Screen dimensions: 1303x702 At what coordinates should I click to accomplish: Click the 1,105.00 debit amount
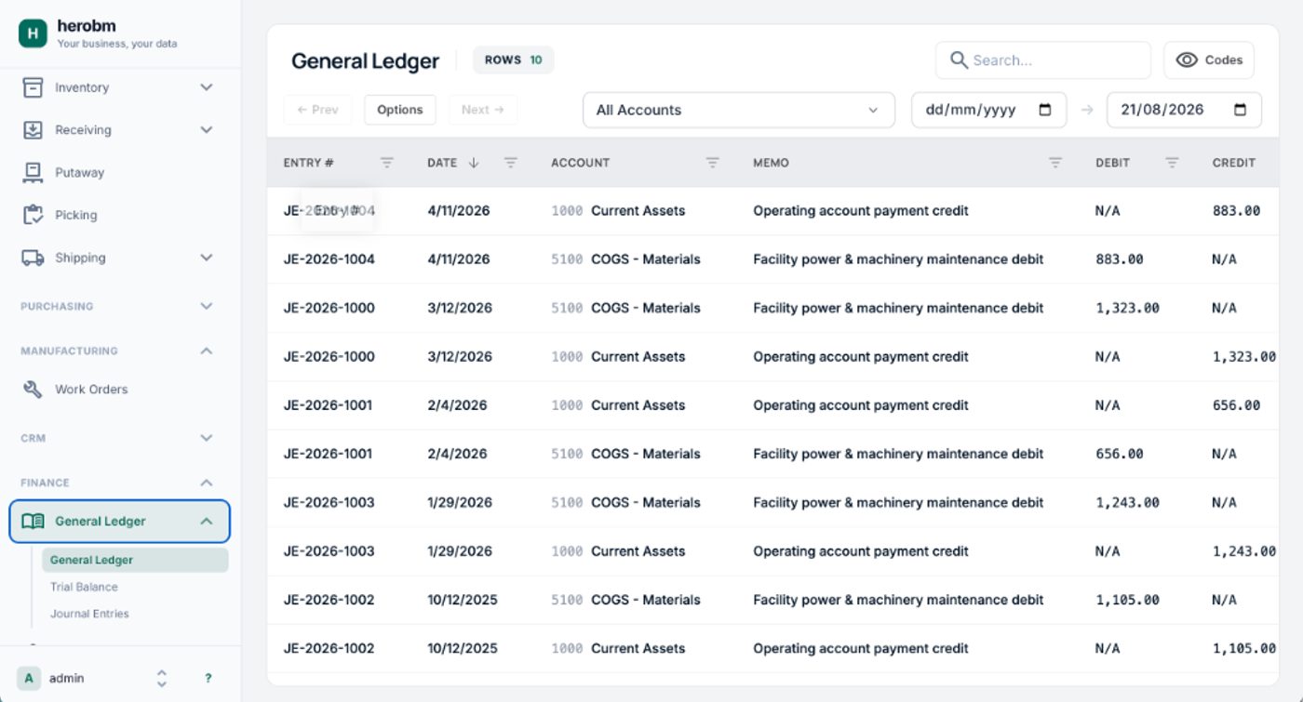(x=1127, y=600)
